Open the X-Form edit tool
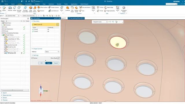Image resolution: width=185 pixels, height=104 pixels. pyautogui.click(x=100, y=7)
